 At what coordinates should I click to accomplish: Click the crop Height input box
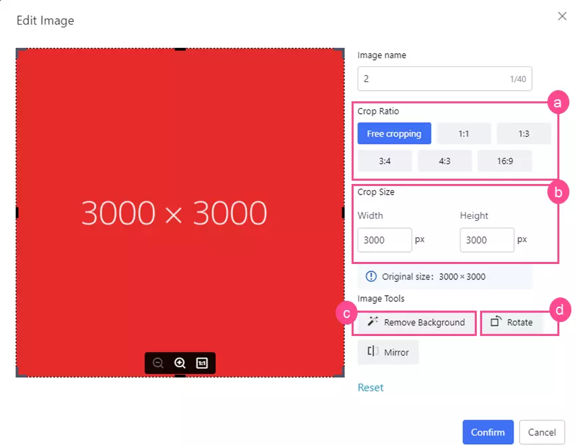(x=486, y=240)
